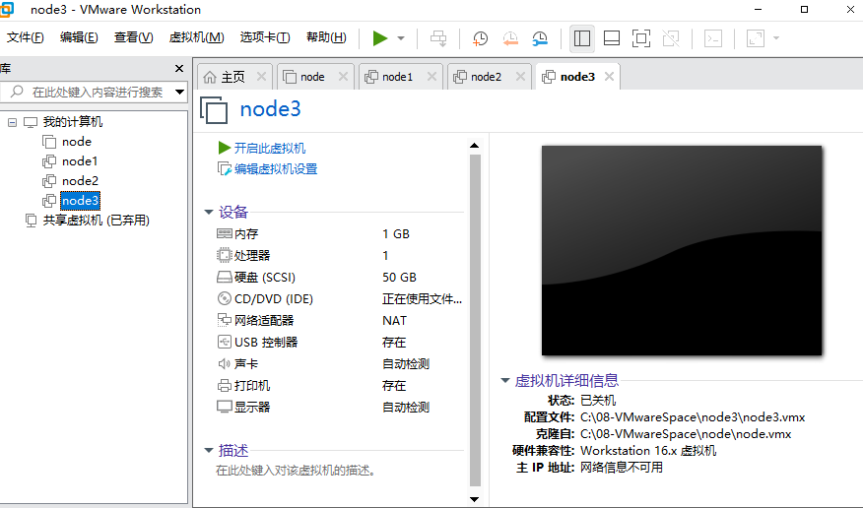The height and width of the screenshot is (508, 863).
Task: Toggle the library sidebar view icon
Action: (582, 38)
